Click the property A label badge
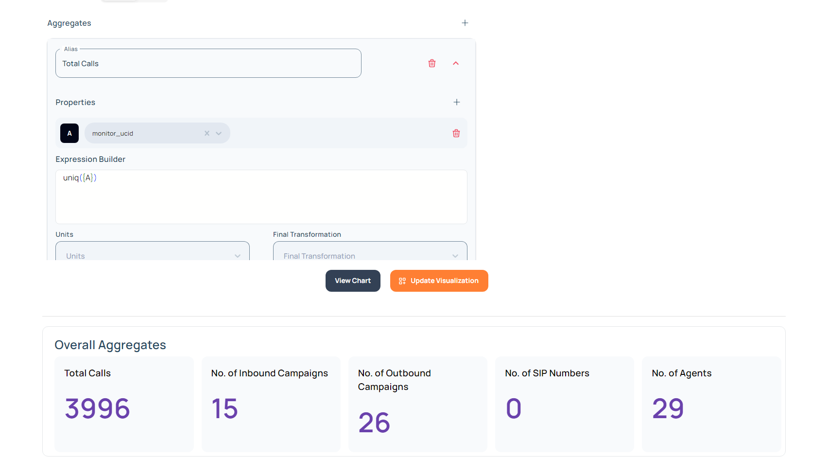 (69, 133)
